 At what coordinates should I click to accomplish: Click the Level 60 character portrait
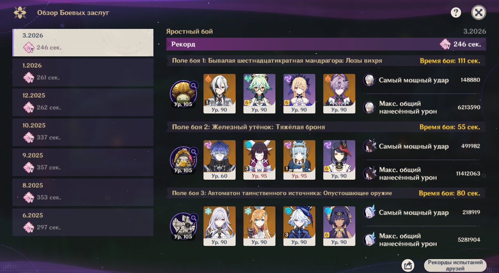(x=219, y=160)
